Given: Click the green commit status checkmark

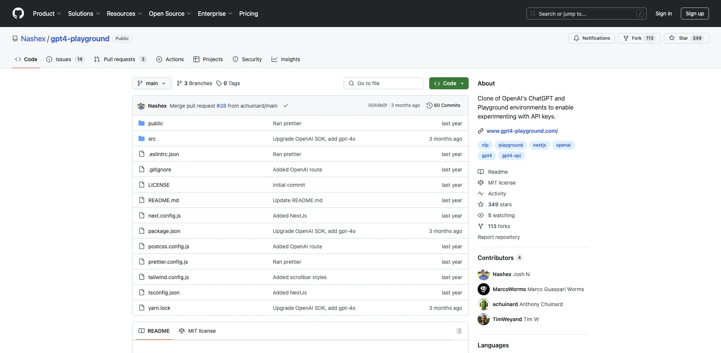Looking at the screenshot, I should click(x=286, y=106).
